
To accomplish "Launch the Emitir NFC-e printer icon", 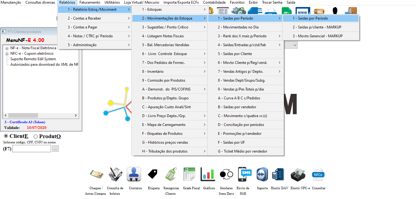I will tap(298, 175).
